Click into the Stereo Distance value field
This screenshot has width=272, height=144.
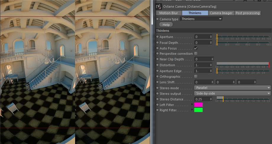(x=202, y=99)
